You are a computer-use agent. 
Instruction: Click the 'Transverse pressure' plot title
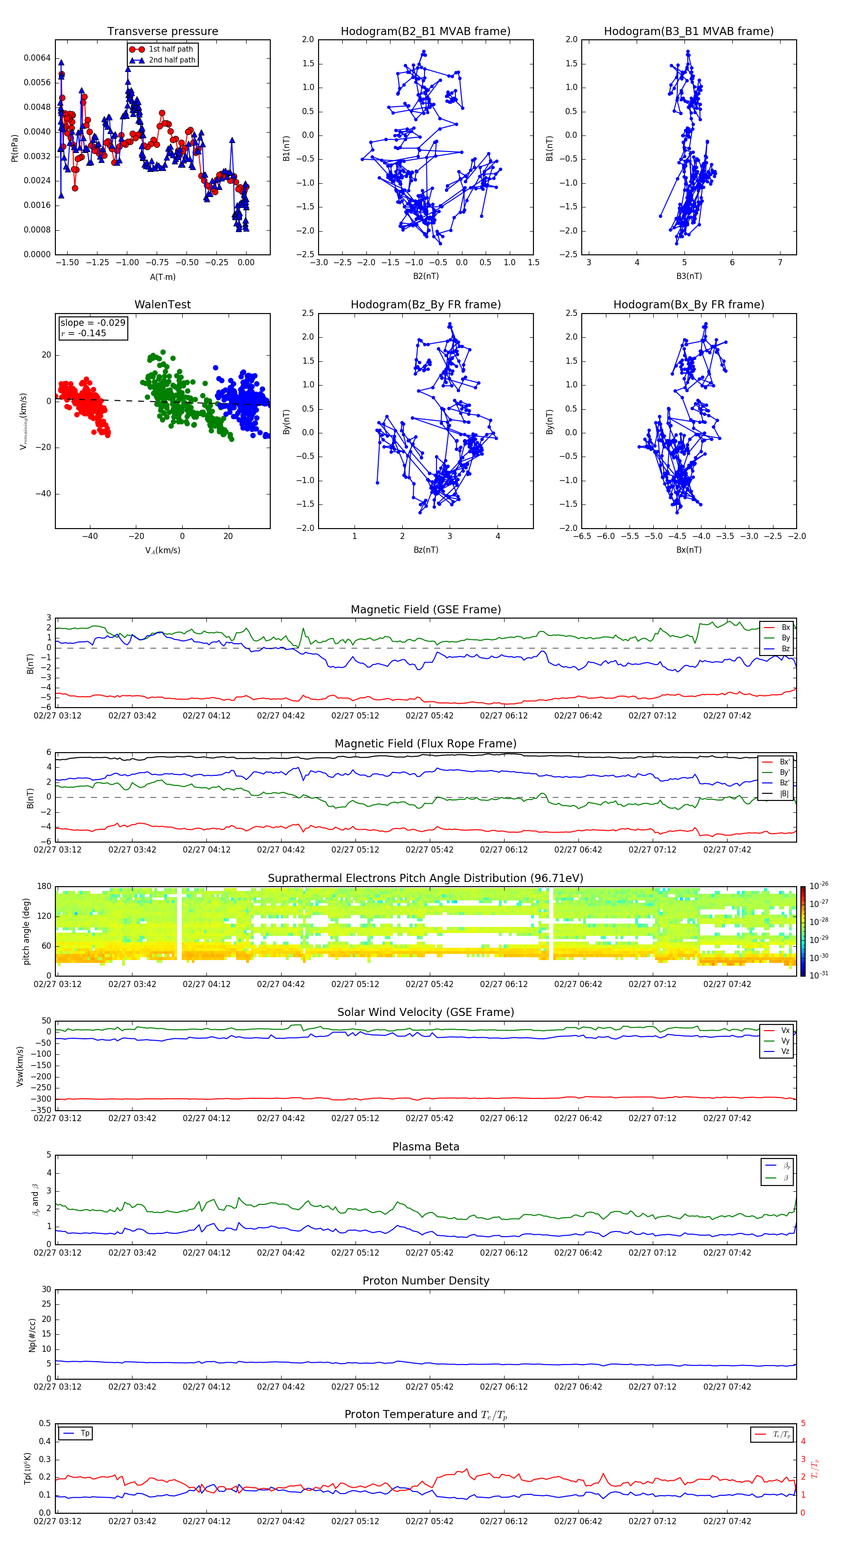click(162, 32)
